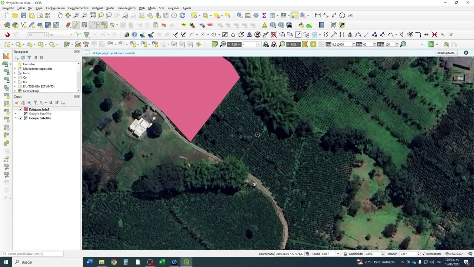Screen dimensions: 474x267
Task: Open the Escala scale dropdown
Action: 338,254
